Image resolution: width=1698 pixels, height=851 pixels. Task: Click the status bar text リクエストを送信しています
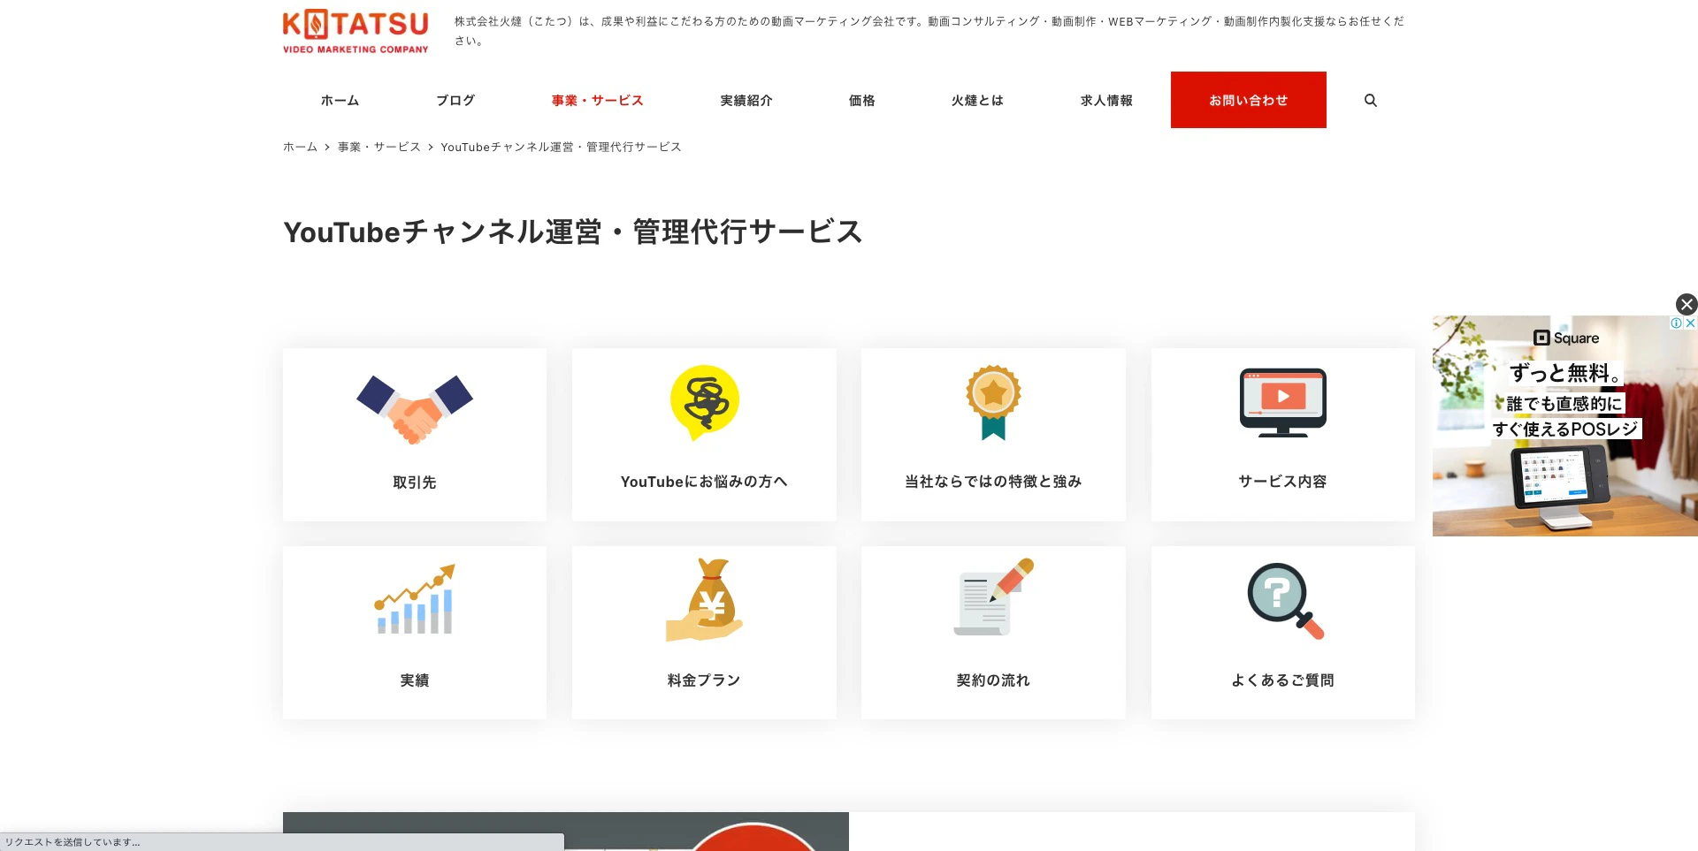coord(73,842)
